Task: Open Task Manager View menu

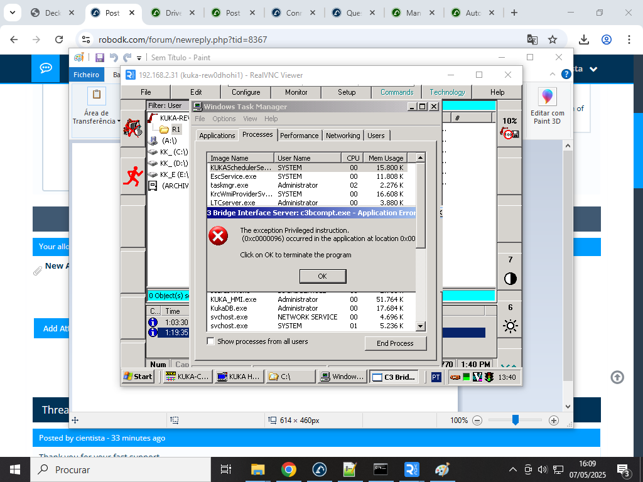Action: click(x=250, y=119)
